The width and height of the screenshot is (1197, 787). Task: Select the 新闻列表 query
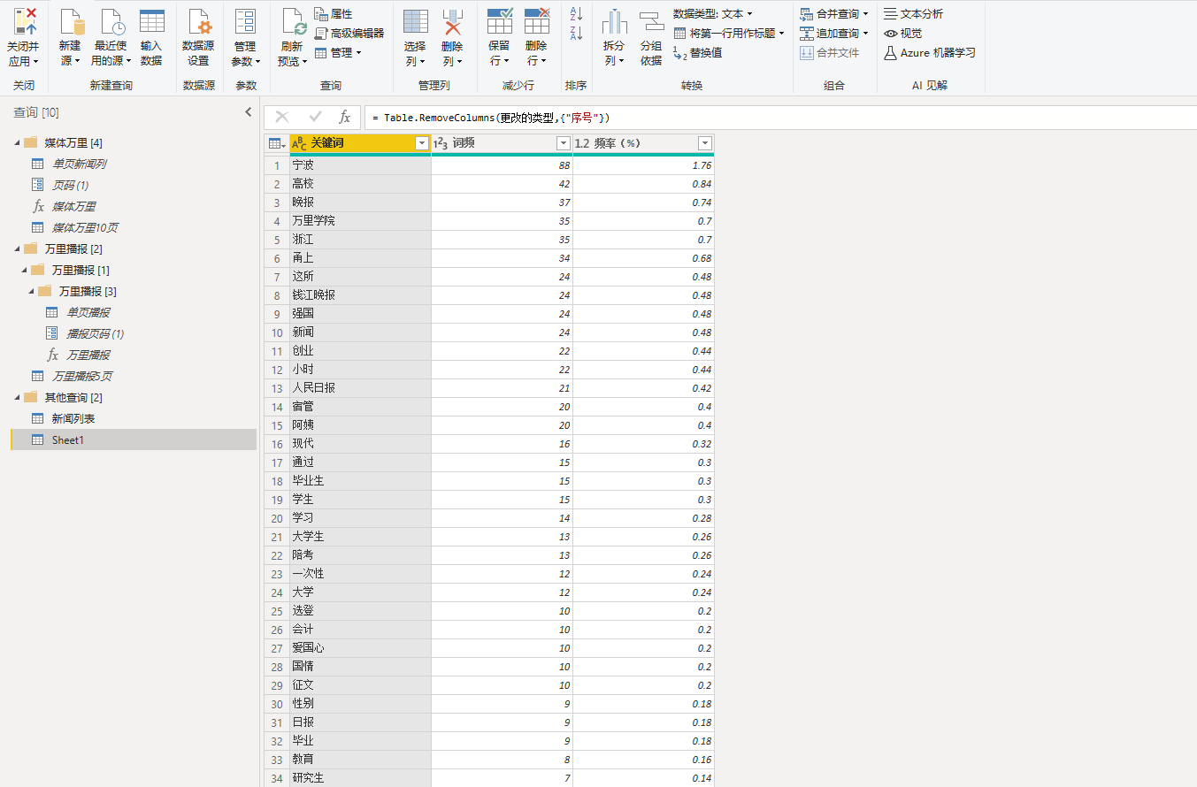pos(73,418)
